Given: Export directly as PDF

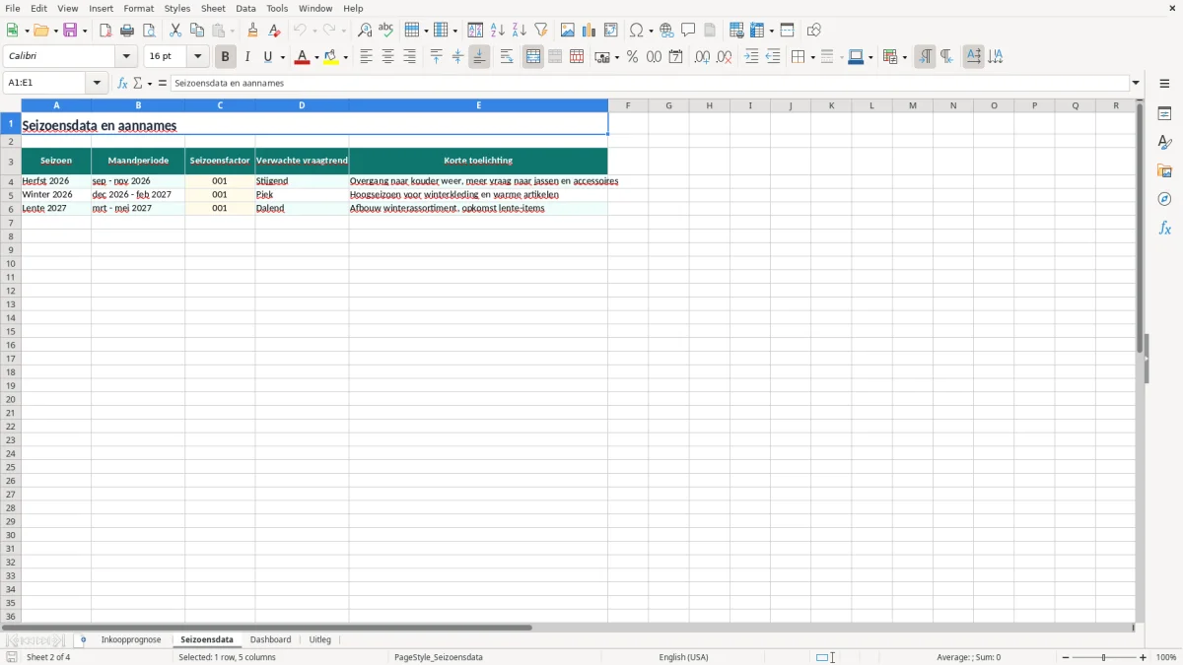Looking at the screenshot, I should pos(105,31).
